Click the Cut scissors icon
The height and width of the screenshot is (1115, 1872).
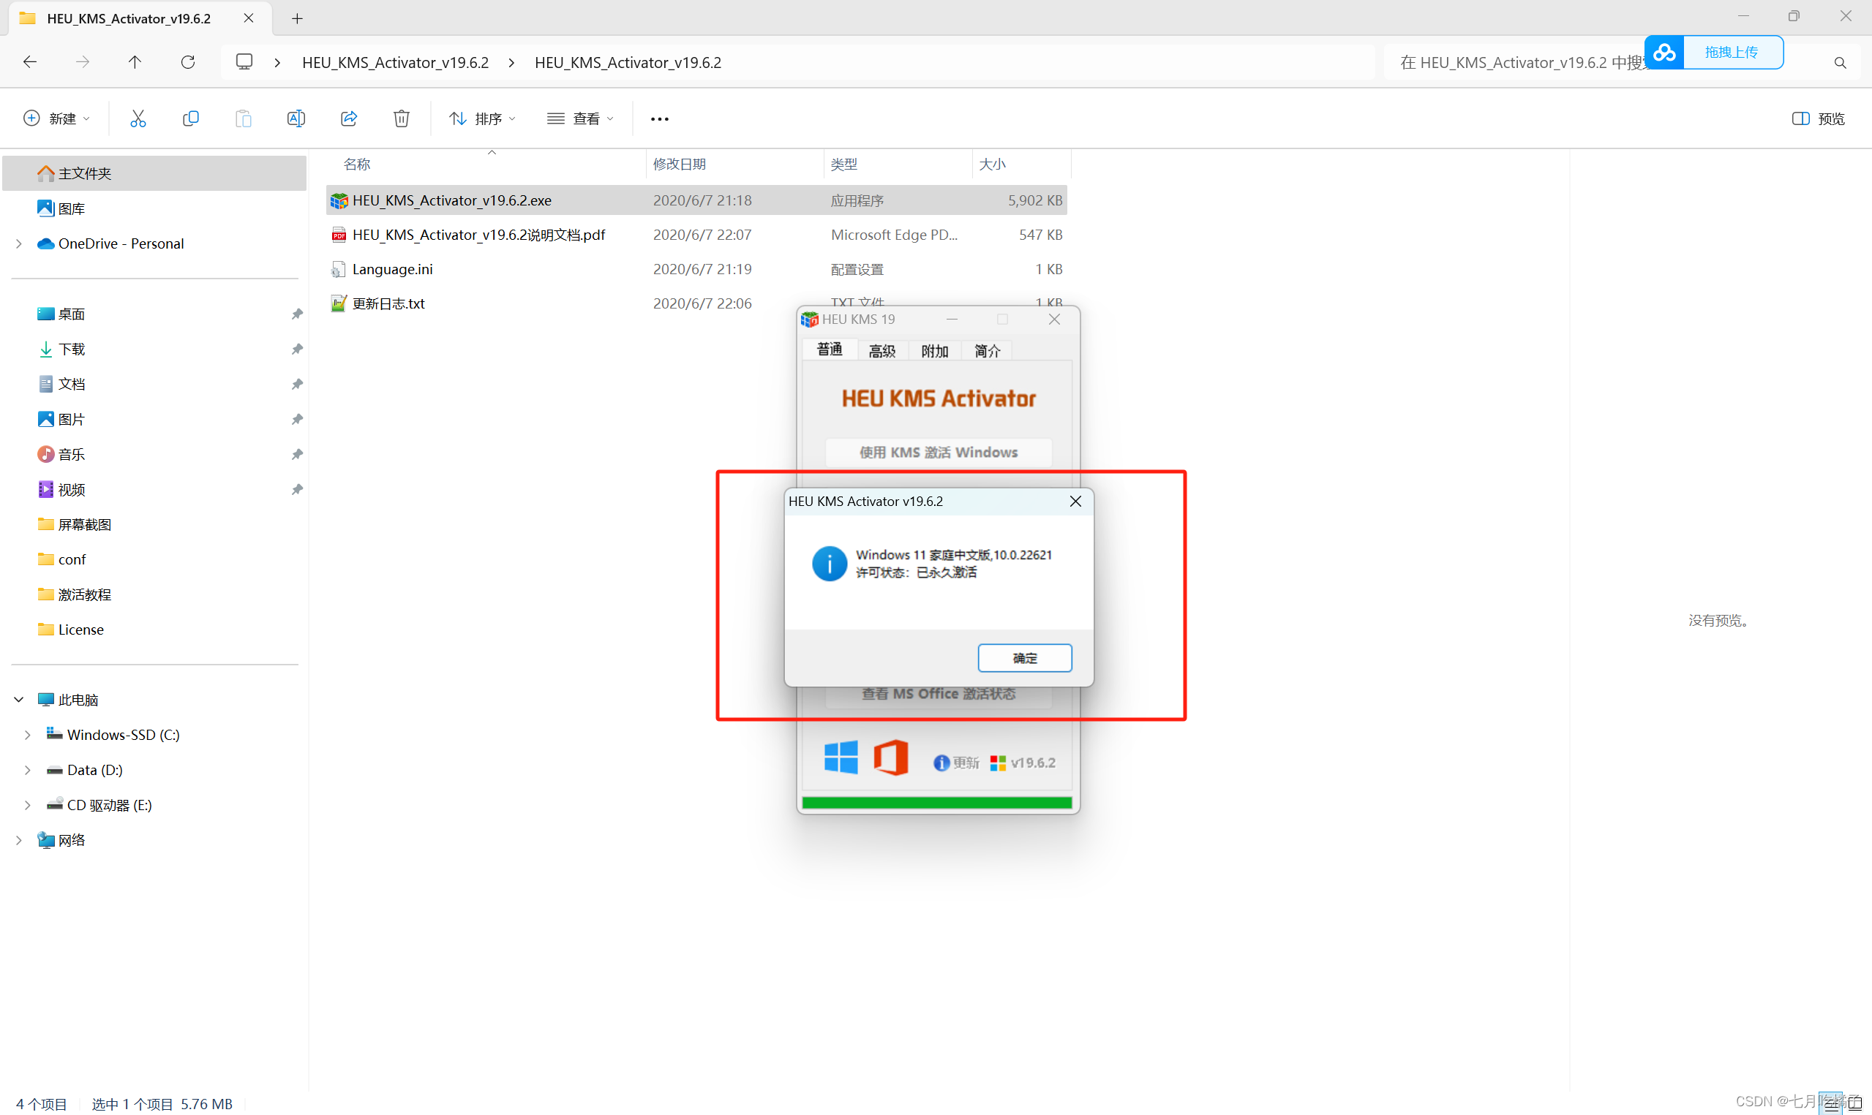pos(138,118)
